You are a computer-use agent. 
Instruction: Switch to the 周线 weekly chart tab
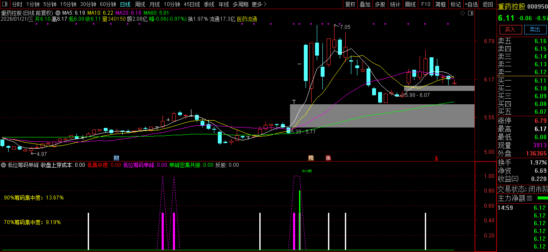(140, 4)
